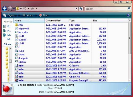Click the search magnifier icon
The width and height of the screenshot is (133, 97).
click(x=129, y=8)
